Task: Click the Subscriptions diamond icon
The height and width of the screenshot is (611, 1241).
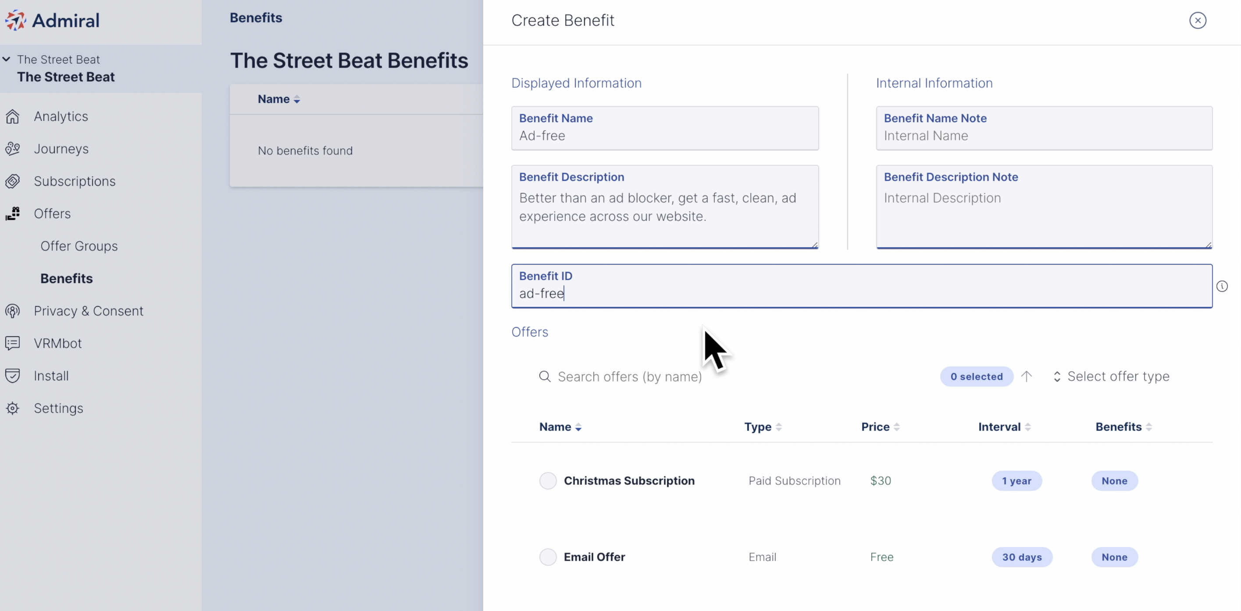Action: 13,181
